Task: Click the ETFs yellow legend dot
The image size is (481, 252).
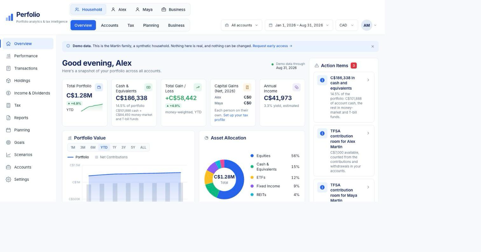Action: [252, 178]
